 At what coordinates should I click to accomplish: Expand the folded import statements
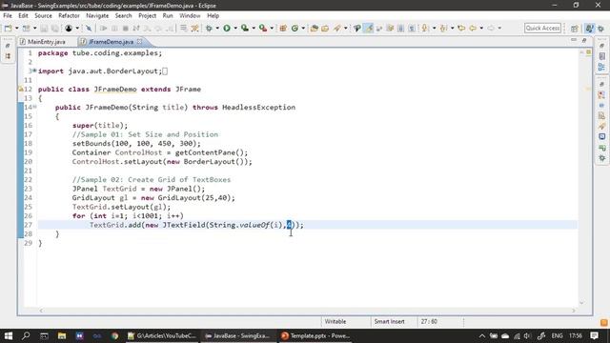[x=34, y=71]
